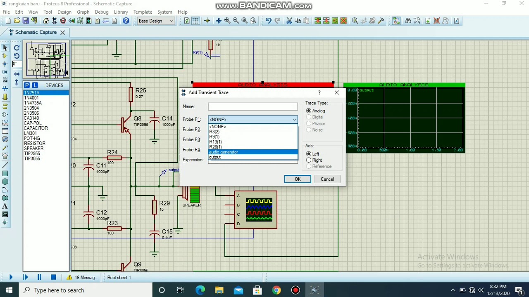The height and width of the screenshot is (297, 529).
Task: Choose the Right axis radio button
Action: pos(309,160)
